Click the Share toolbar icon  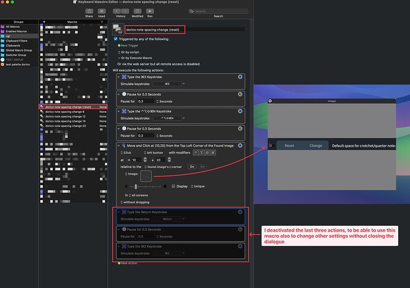[89, 11]
